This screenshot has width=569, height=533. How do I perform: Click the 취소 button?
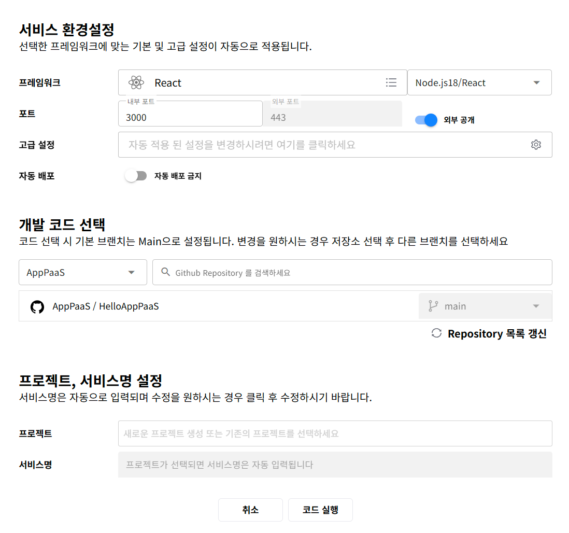[x=250, y=510]
